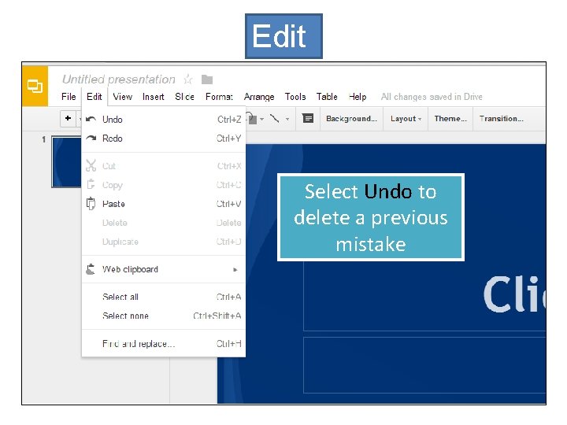Select slide 1 thumbnail

click(67, 161)
